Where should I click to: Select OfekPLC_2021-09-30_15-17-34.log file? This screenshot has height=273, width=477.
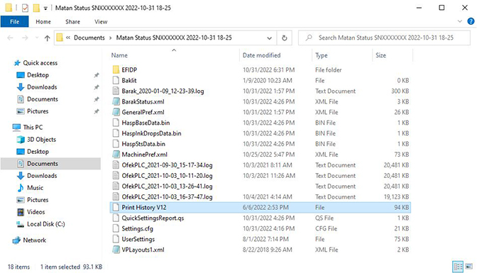coord(167,165)
